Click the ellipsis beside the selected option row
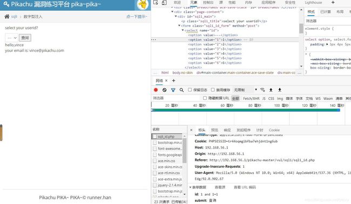The width and height of the screenshot is (351, 204). (153, 40)
